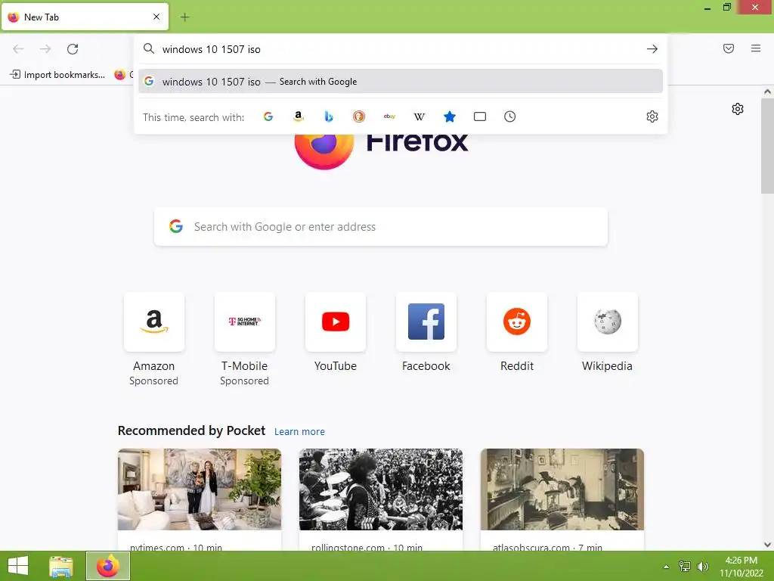Choose 'windows 10 1507 iso' Google search suggestion
Viewport: 774px width, 581px height.
tap(401, 82)
